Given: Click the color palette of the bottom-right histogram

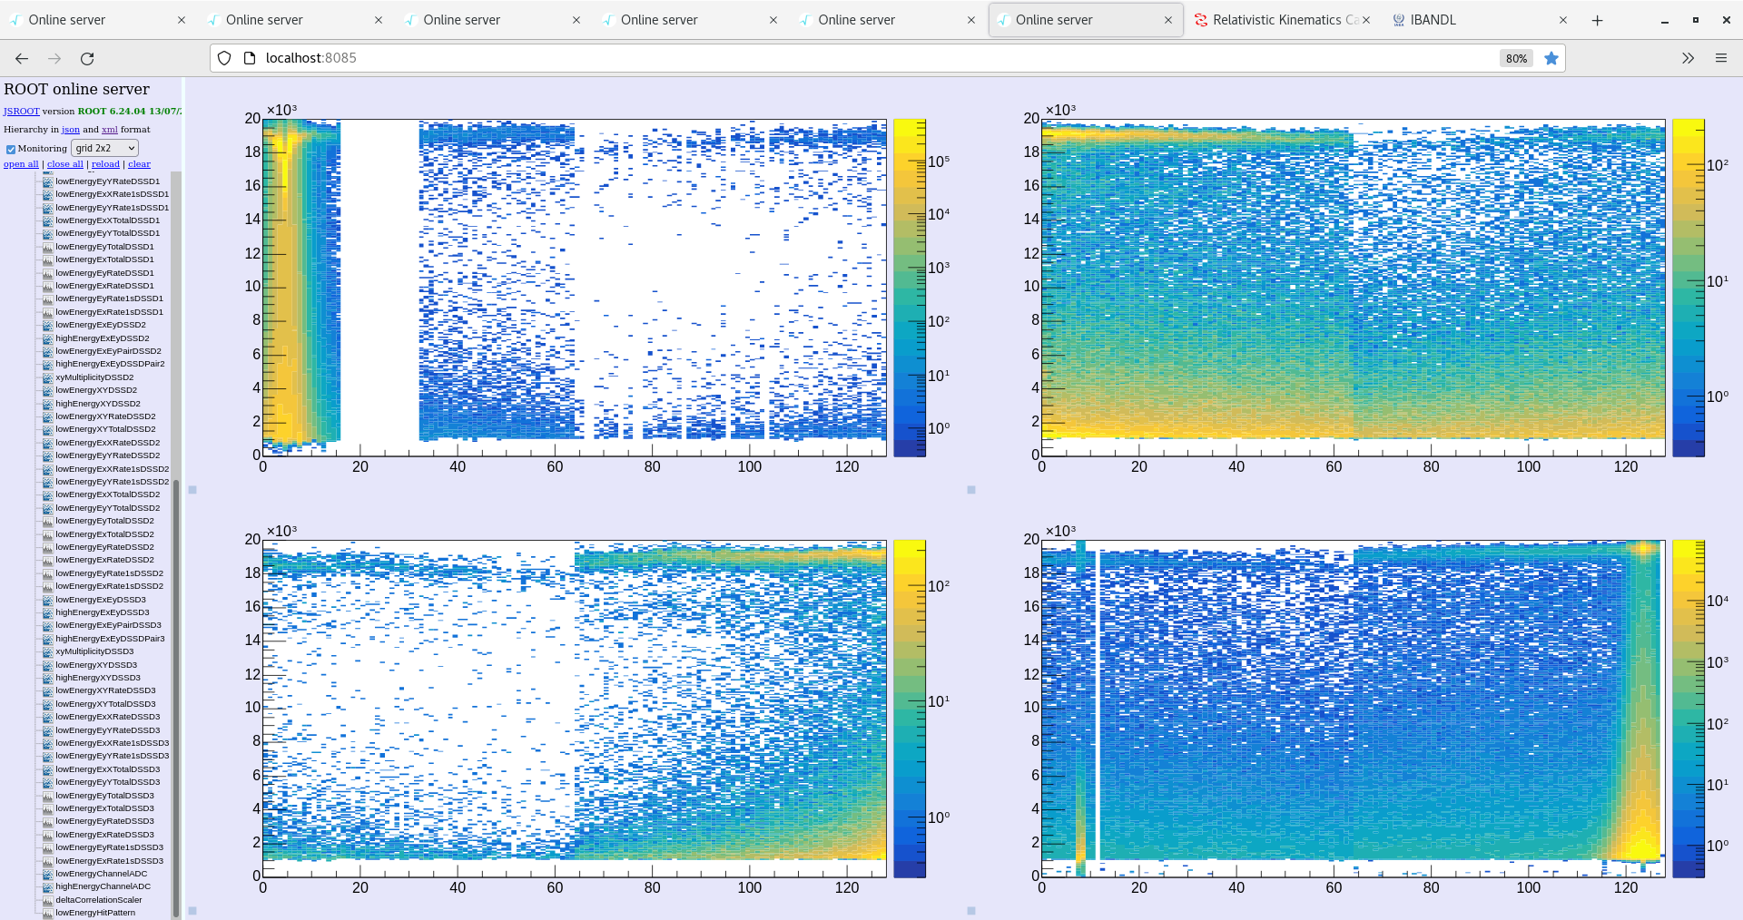Looking at the screenshot, I should coord(1689,709).
